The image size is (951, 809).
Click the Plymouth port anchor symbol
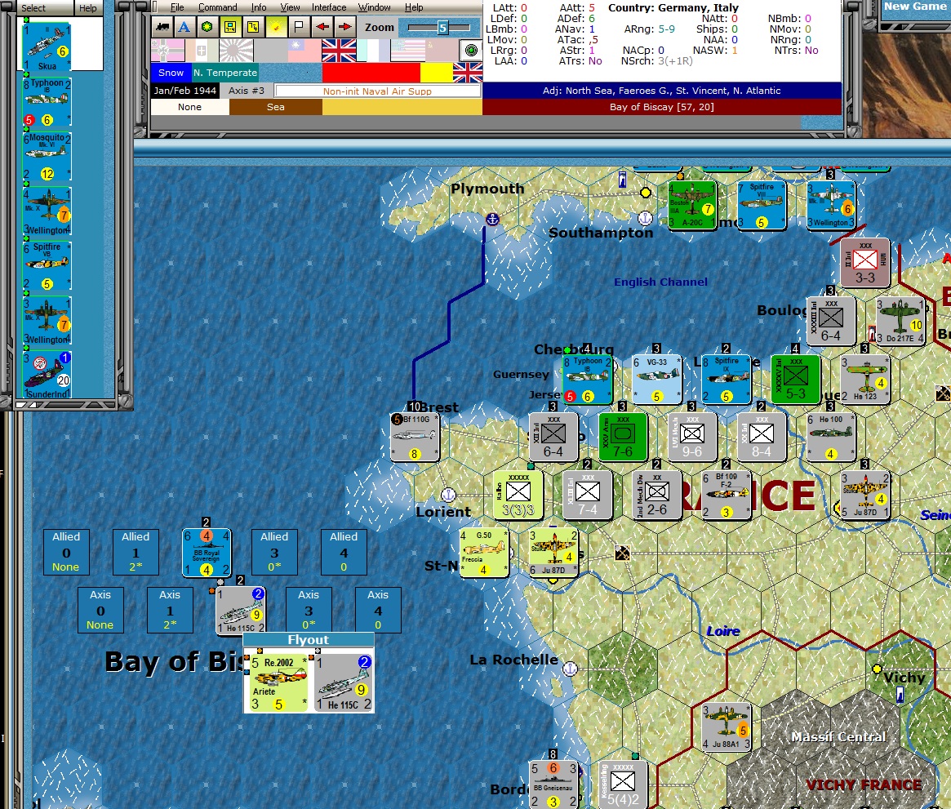click(492, 219)
